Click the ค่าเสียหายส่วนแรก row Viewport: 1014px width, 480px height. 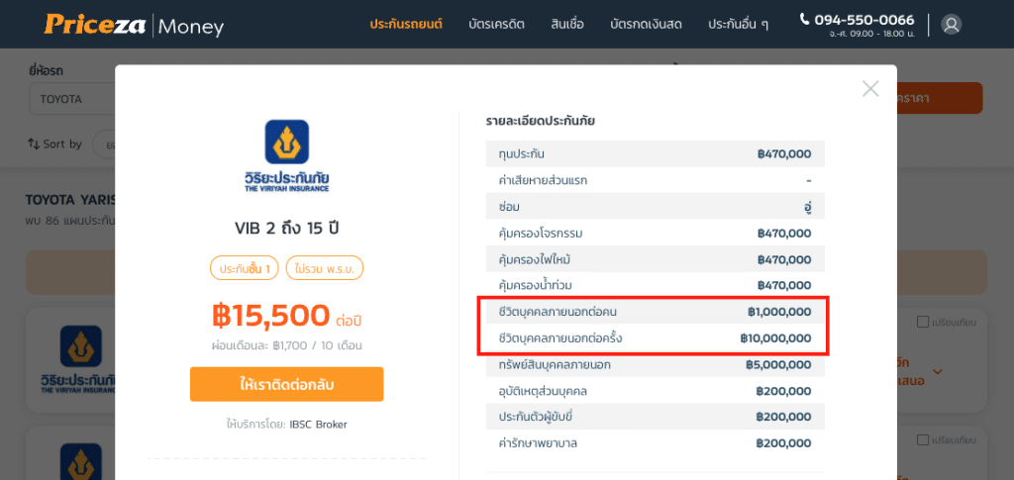coord(656,180)
